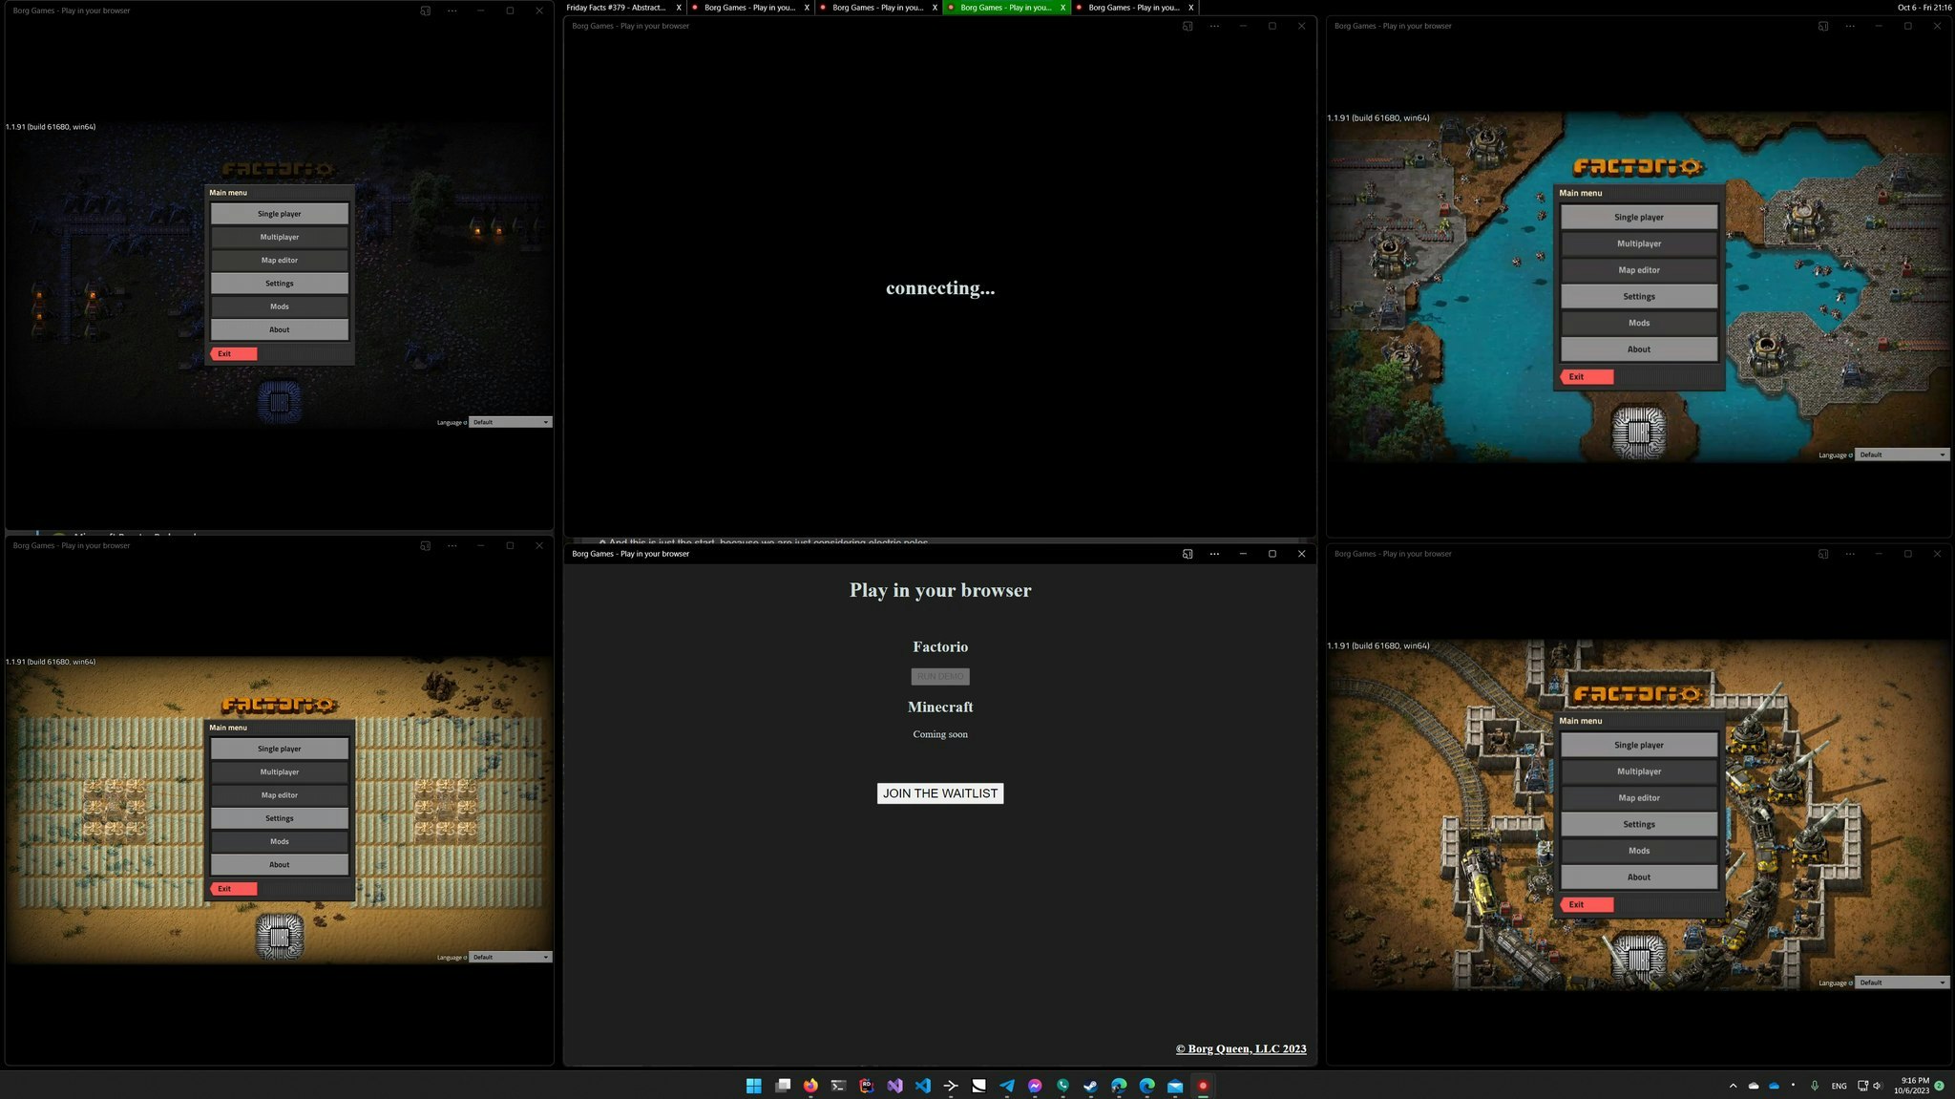This screenshot has width=1955, height=1099.
Task: Click cast icon in top-right water-map Factorio window
Action: click(1823, 26)
